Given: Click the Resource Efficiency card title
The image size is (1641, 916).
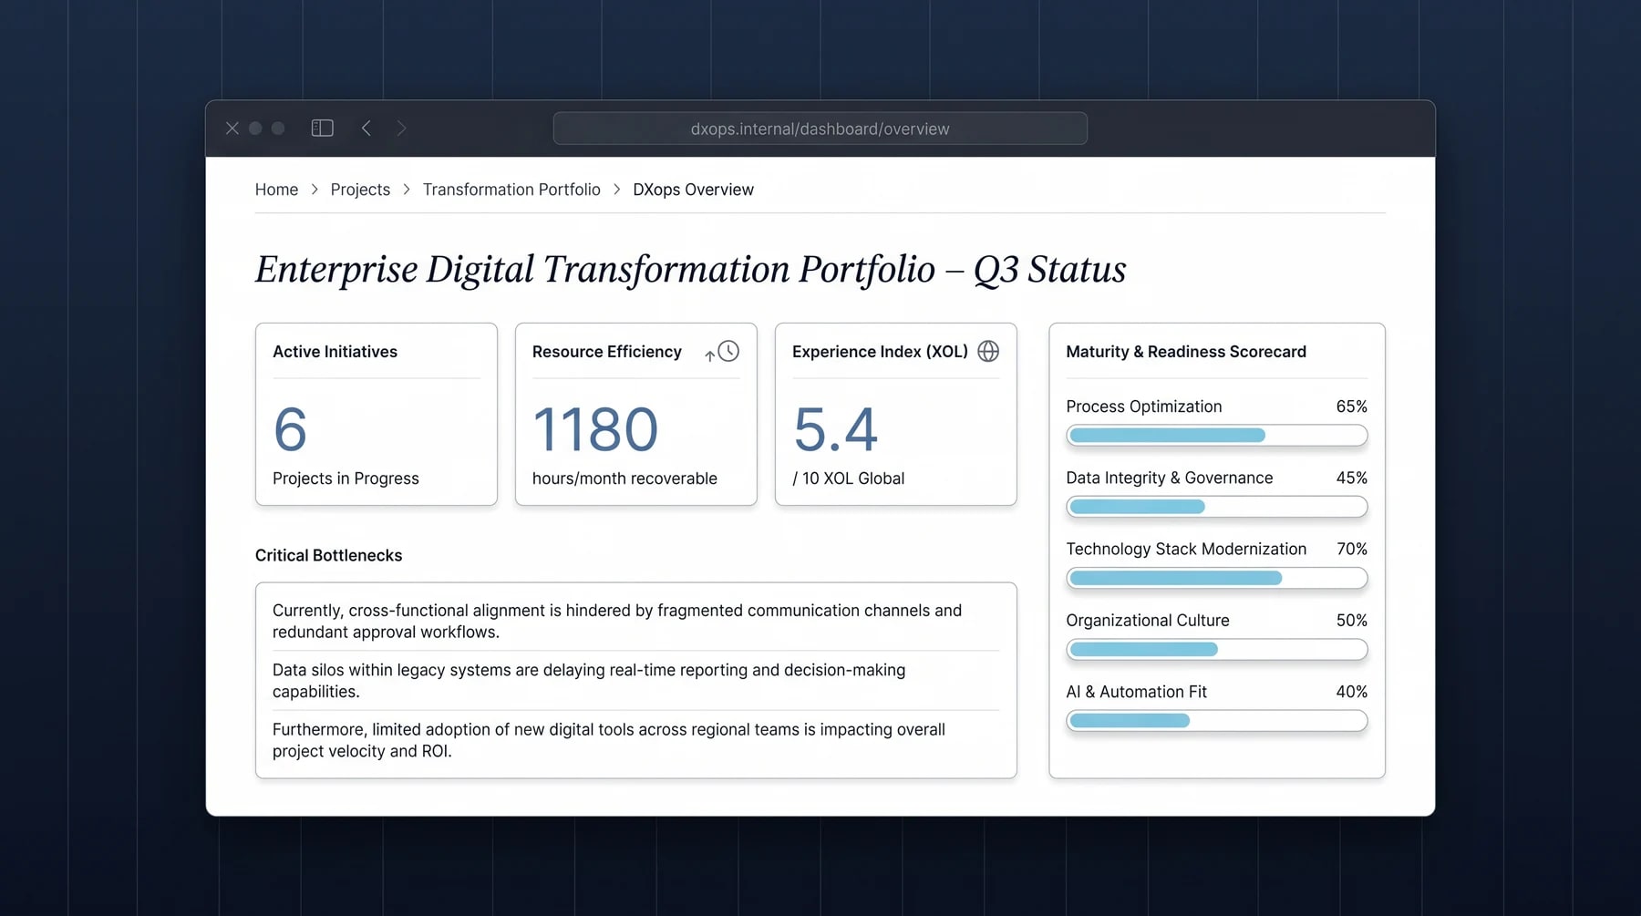Looking at the screenshot, I should tap(606, 352).
